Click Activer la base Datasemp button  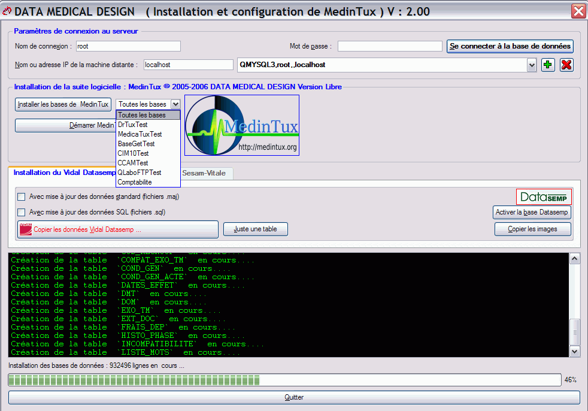point(532,212)
